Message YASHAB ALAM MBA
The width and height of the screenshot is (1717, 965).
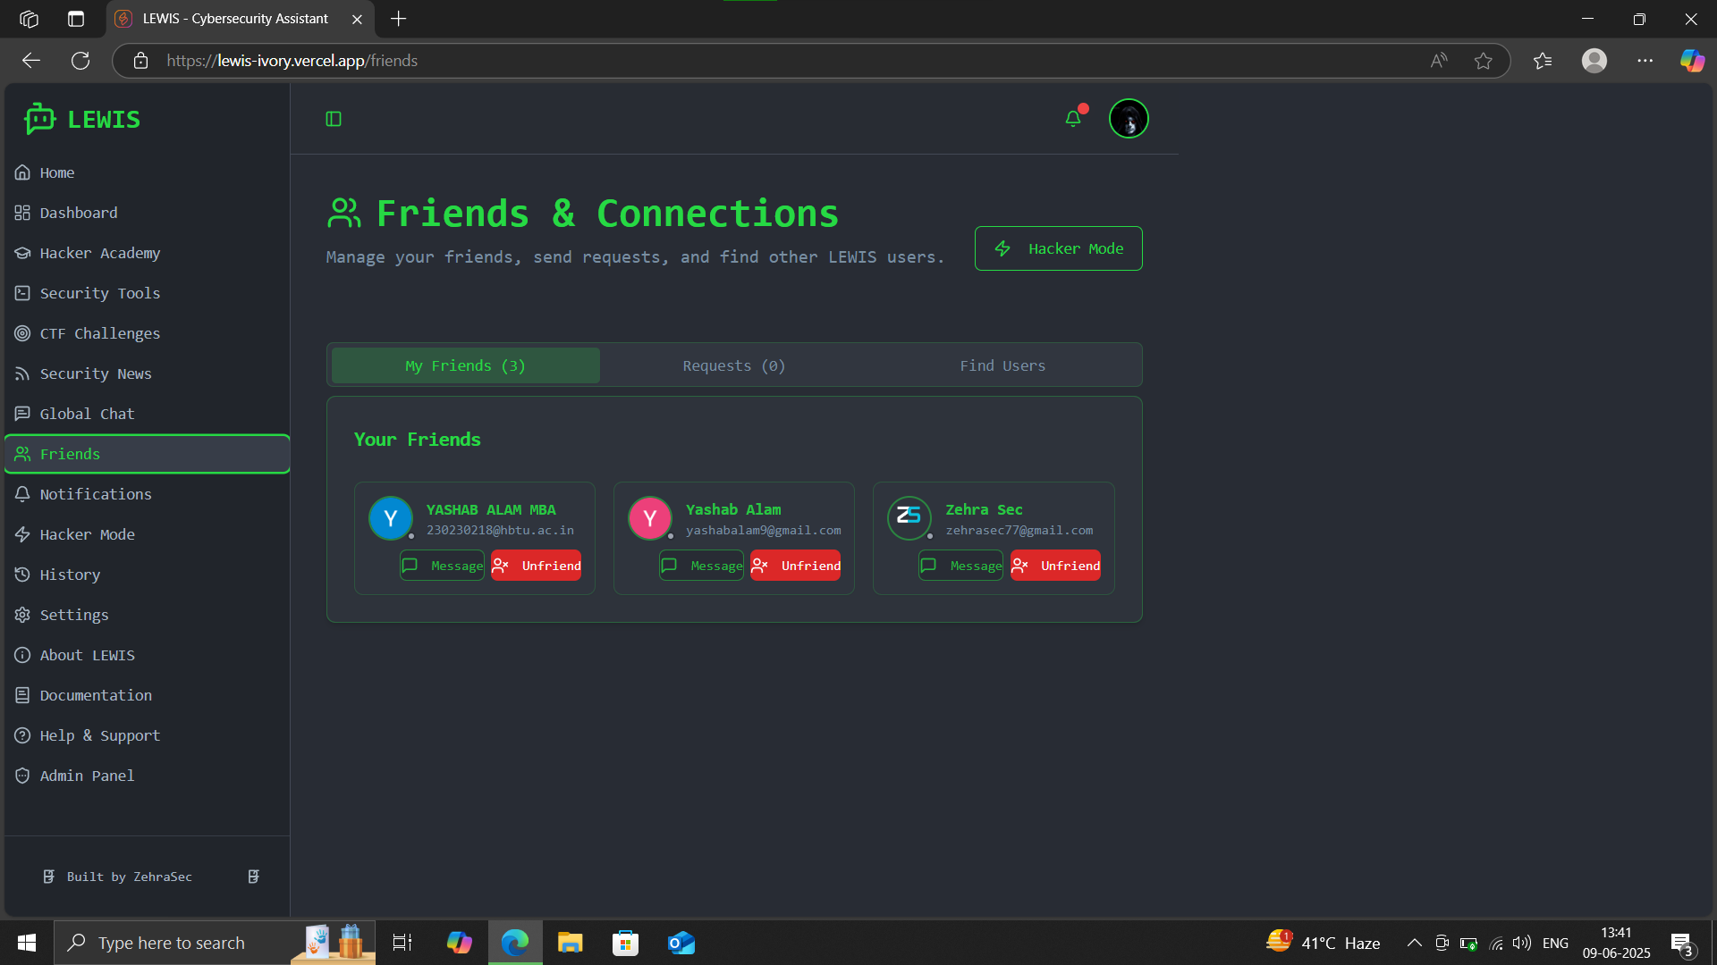point(443,566)
